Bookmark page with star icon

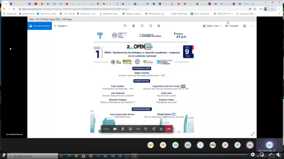255,9
